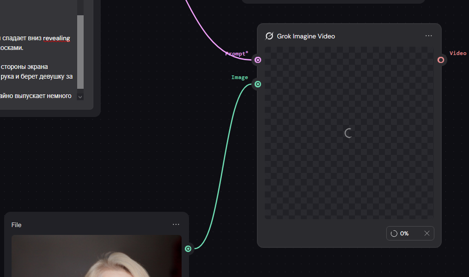
Task: Click the prompt text box scrollbar thumb
Action: (x=80, y=52)
